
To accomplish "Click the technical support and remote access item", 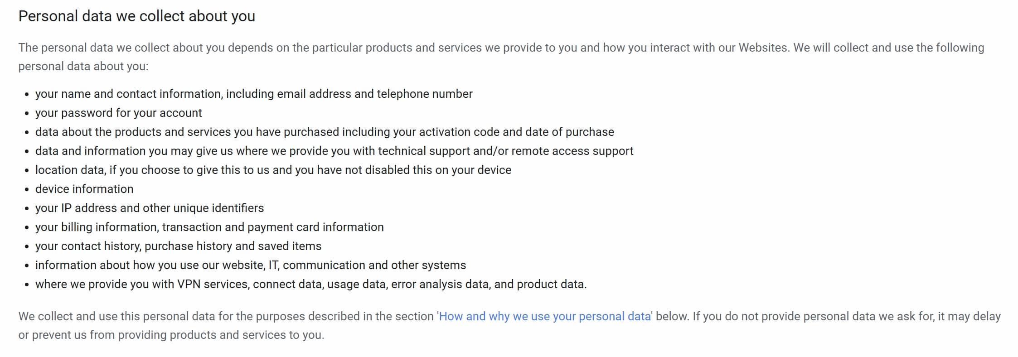I will 334,151.
